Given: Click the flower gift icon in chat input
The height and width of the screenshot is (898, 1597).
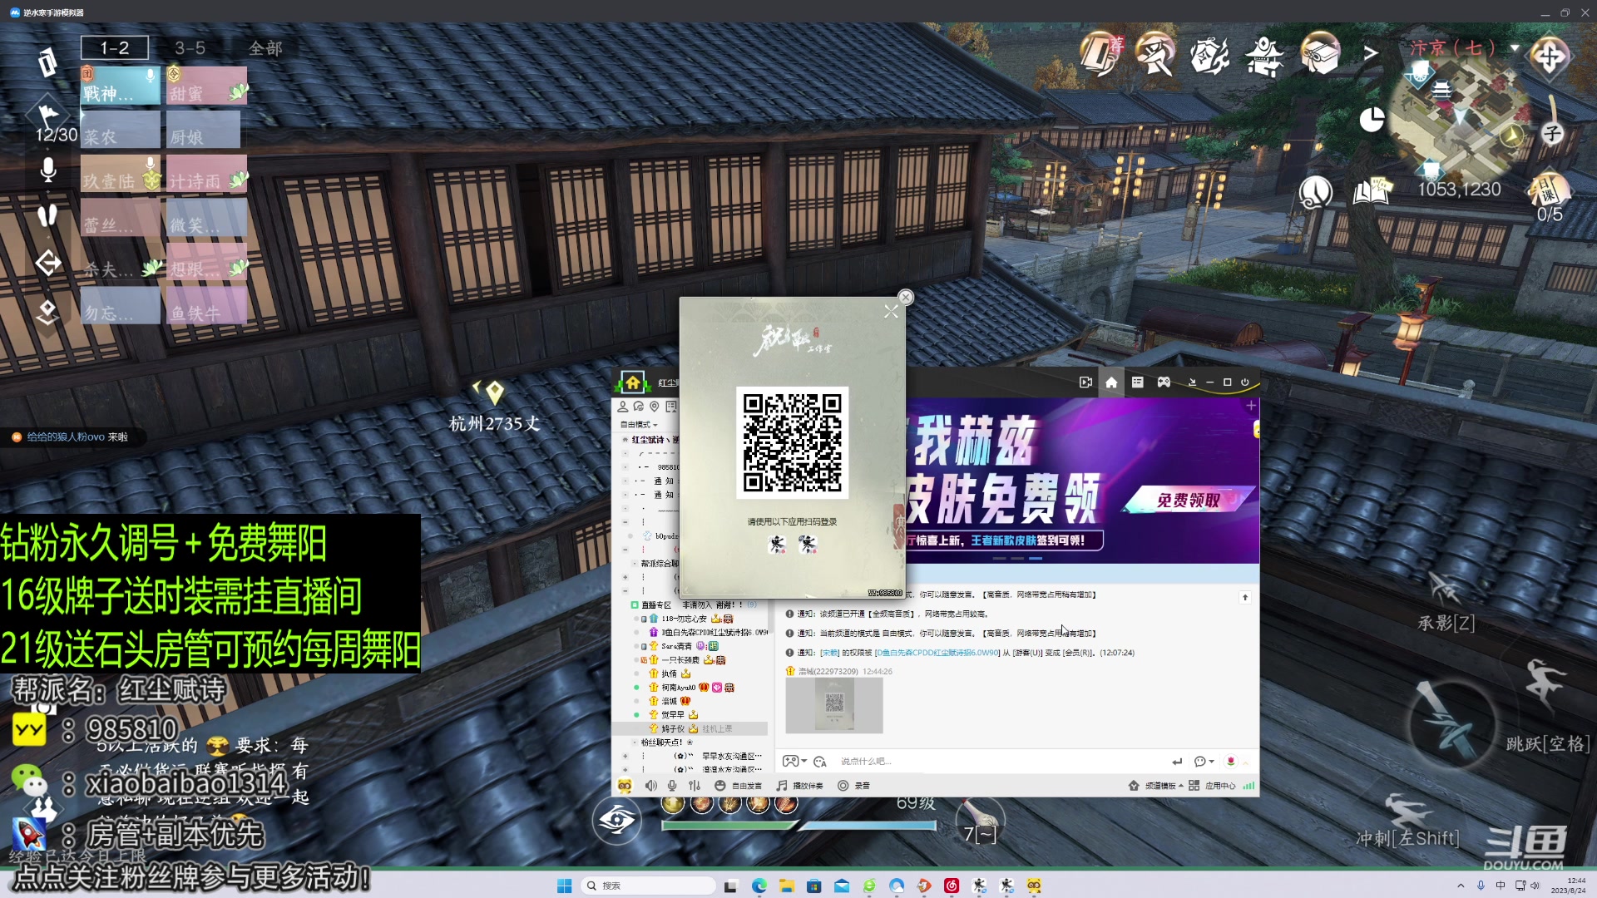Looking at the screenshot, I should [x=1231, y=762].
